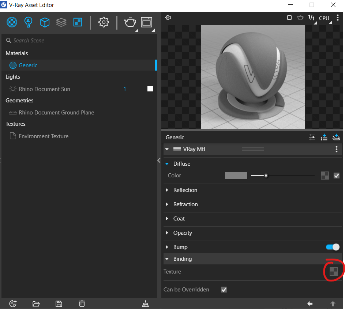Open the Geometry category cube icon
The image size is (345, 309).
tap(45, 22)
